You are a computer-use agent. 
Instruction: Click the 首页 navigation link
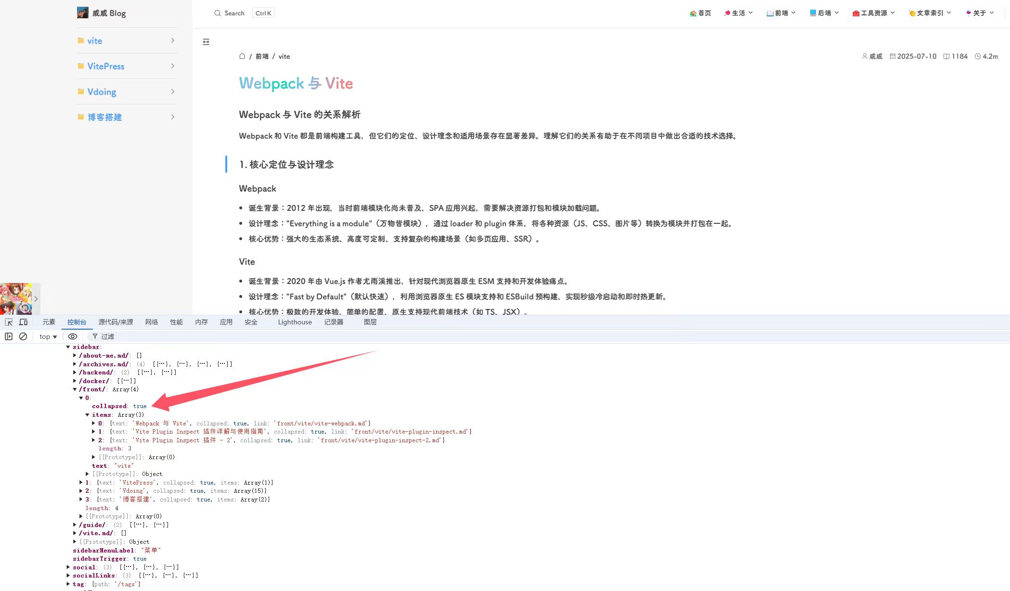[700, 13]
